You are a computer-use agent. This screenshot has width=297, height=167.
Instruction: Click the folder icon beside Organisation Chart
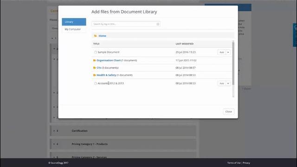point(94,60)
